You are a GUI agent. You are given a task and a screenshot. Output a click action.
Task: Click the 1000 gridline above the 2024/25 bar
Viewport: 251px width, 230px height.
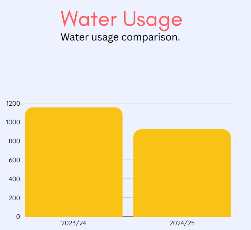click(179, 122)
